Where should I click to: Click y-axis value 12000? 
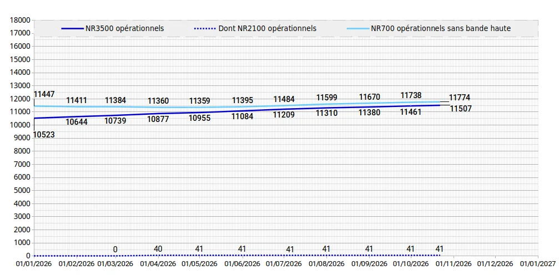click(x=22, y=99)
